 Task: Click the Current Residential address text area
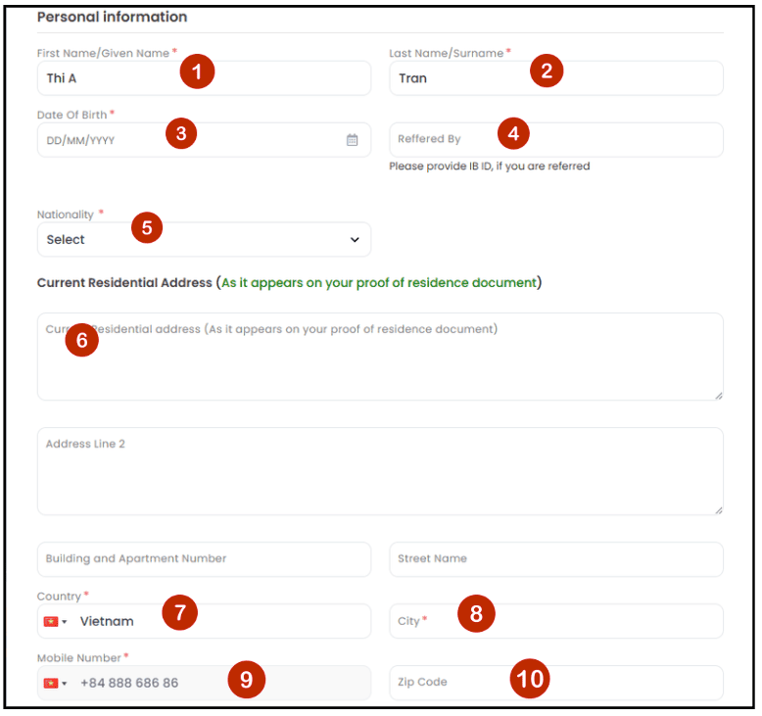coord(380,357)
